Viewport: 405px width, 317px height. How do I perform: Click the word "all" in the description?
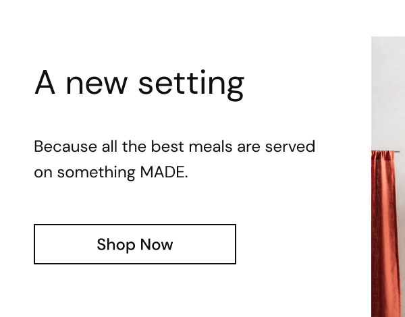coord(109,146)
